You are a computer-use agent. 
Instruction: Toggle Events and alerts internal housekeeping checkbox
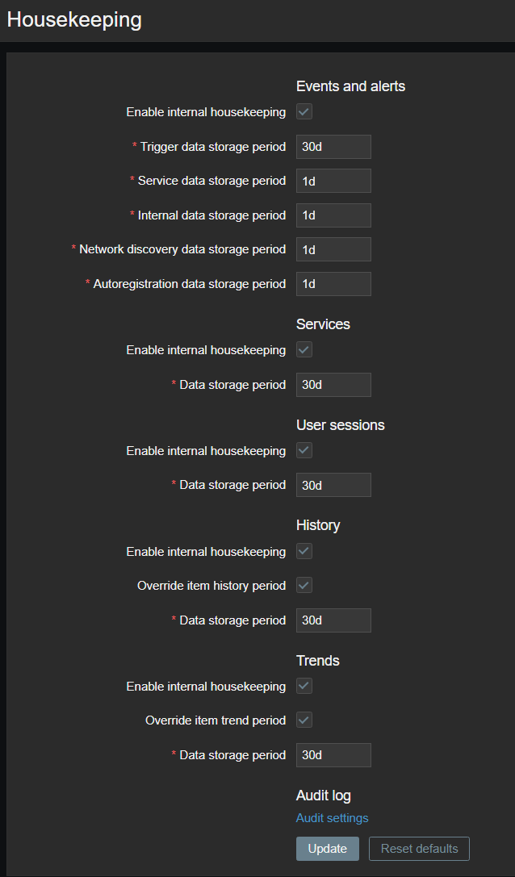(x=304, y=112)
